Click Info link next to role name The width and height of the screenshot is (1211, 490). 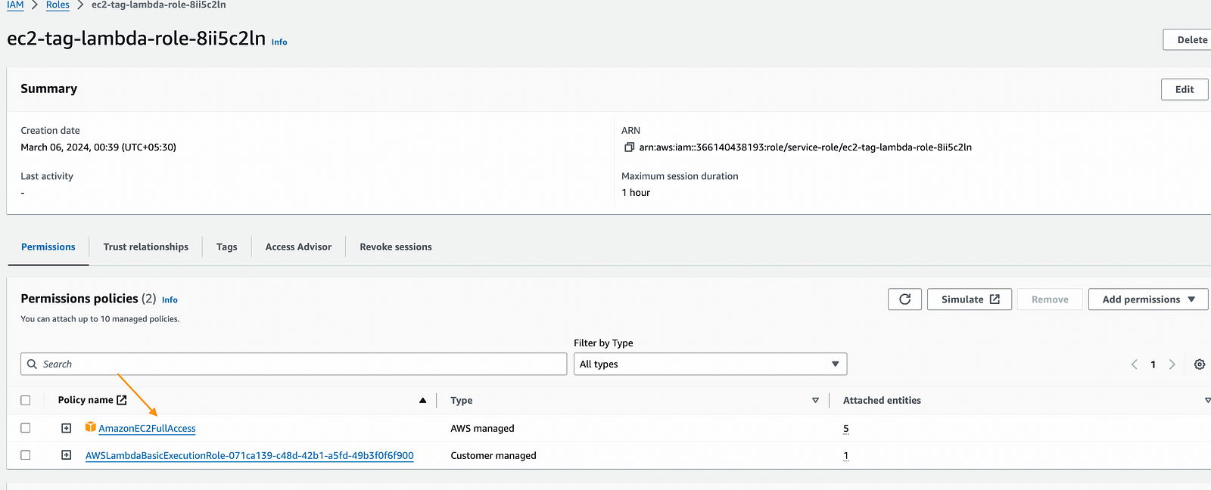tap(279, 42)
